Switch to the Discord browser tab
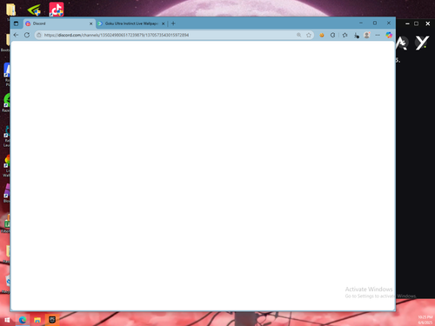435x326 pixels. point(59,23)
